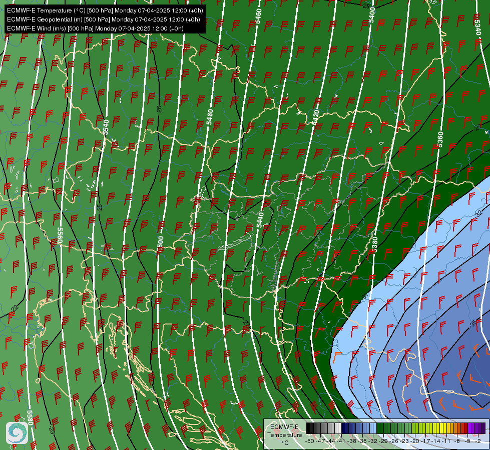Click the -41 value in legend scale
490x450 pixels.
[x=341, y=441]
